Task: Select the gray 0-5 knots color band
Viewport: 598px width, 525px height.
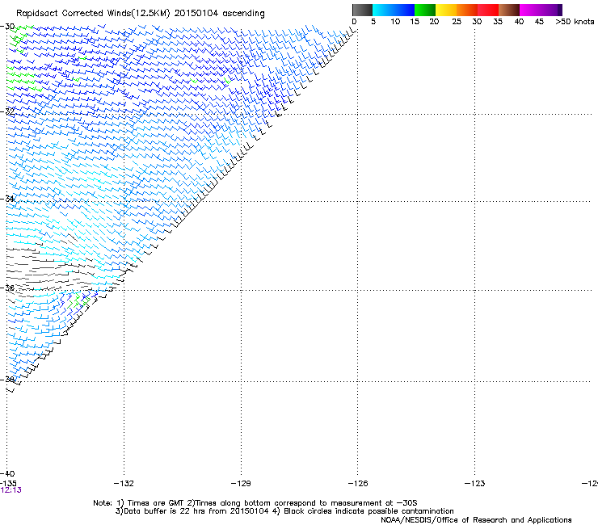Action: pyautogui.click(x=362, y=10)
